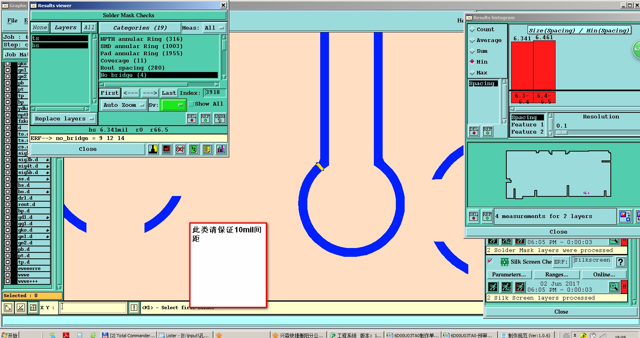
Task: Select All in the Layers selector
Action: (89, 28)
